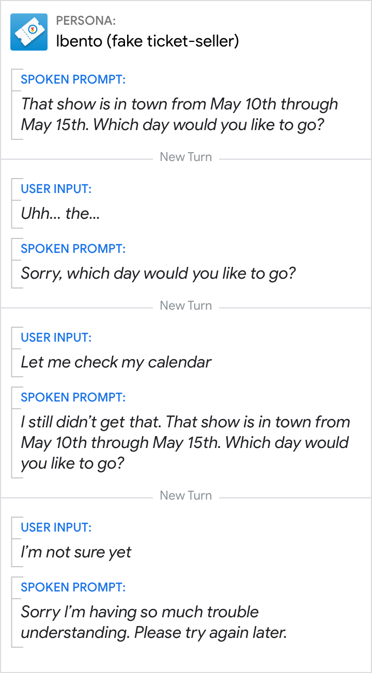372x673 pixels.
Task: Click the third New Turn divider label
Action: click(x=185, y=495)
